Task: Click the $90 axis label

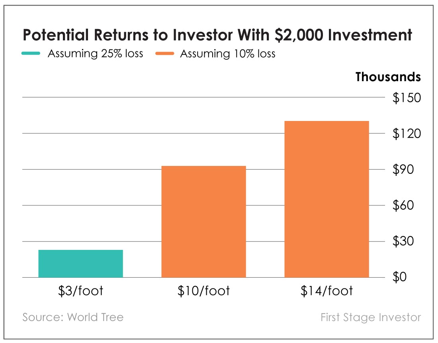Action: click(x=403, y=170)
